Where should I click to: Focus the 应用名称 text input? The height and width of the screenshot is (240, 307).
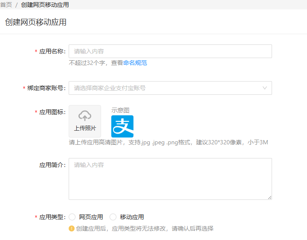pyautogui.click(x=170, y=51)
